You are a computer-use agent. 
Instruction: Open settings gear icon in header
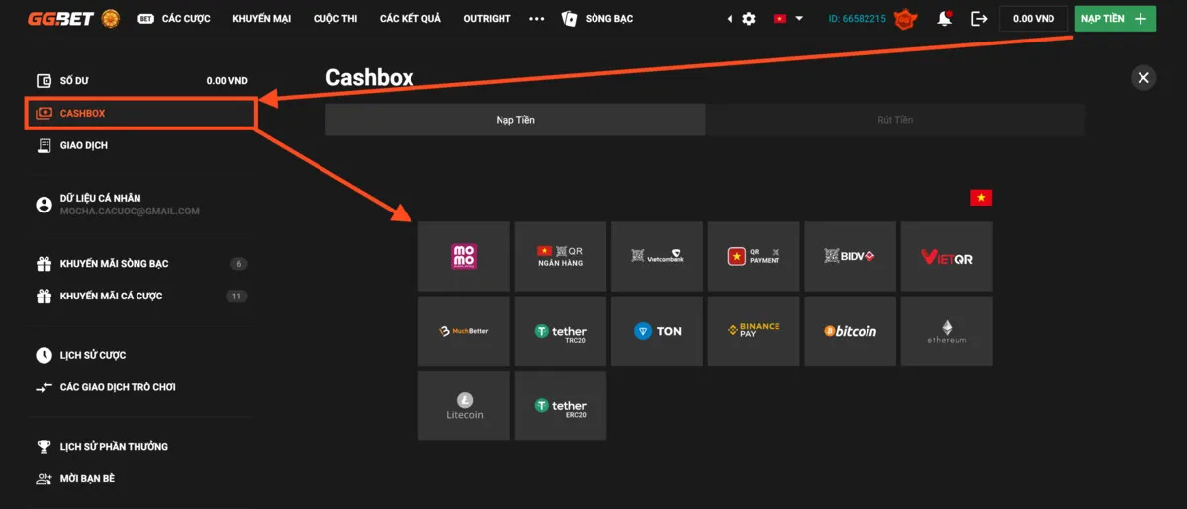(x=749, y=19)
